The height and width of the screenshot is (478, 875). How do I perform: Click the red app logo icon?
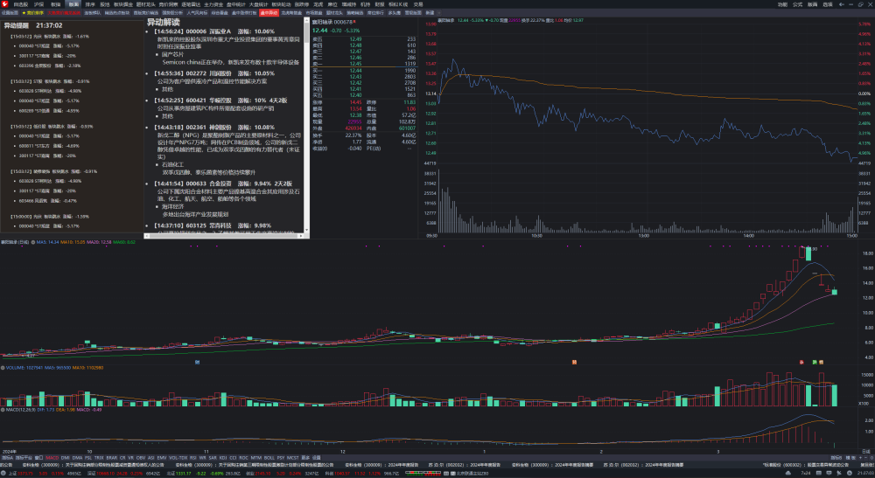pyautogui.click(x=4, y=3)
